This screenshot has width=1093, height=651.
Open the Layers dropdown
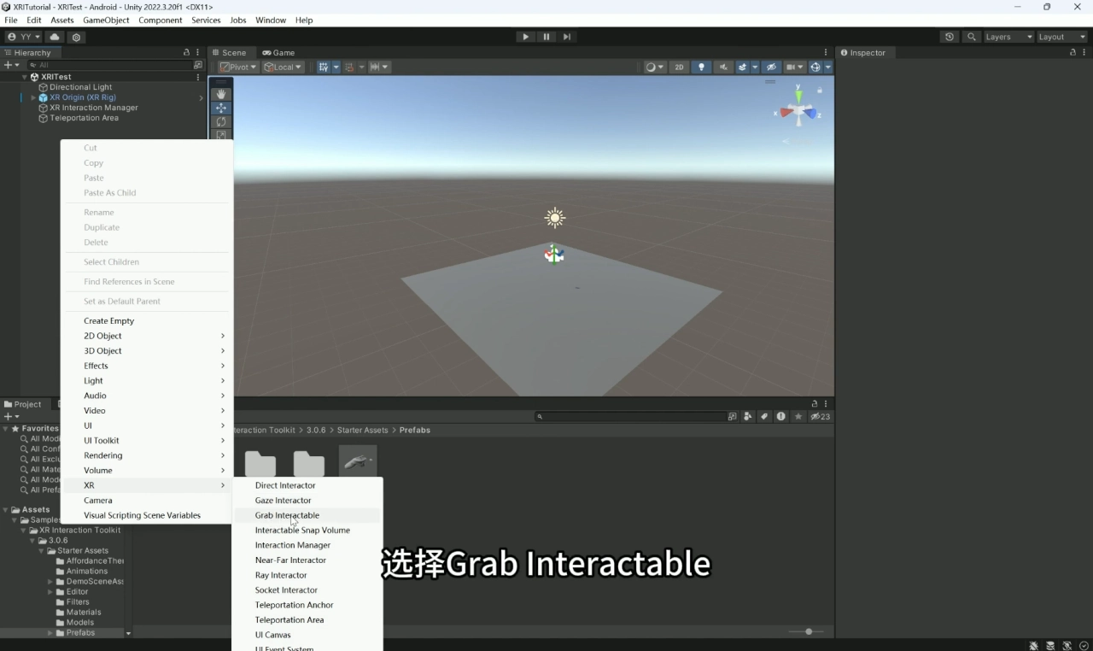pos(1008,37)
